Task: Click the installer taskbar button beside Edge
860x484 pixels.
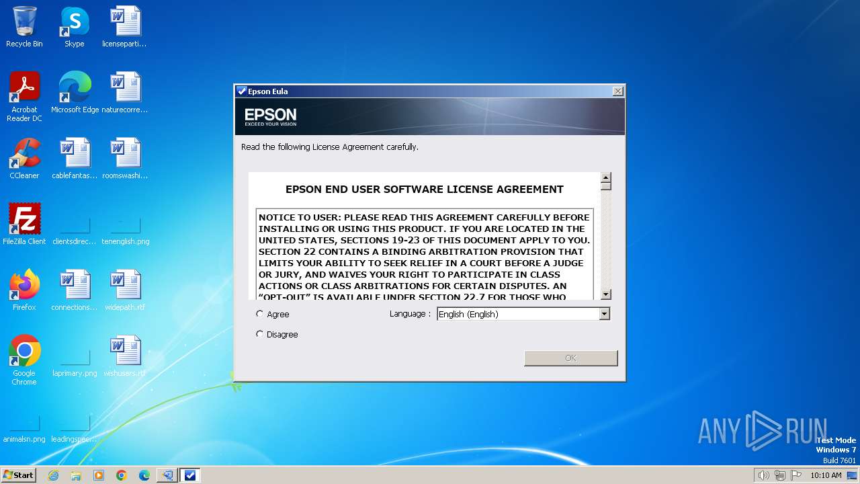Action: coord(167,475)
